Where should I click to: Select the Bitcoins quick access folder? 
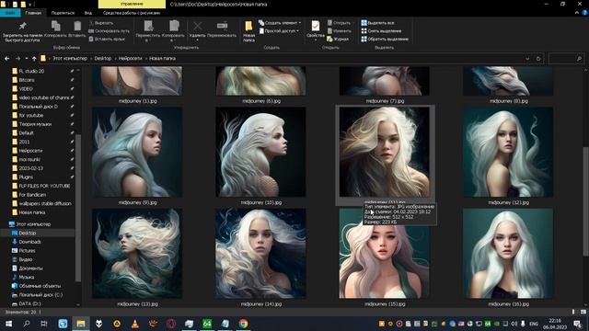(27, 80)
